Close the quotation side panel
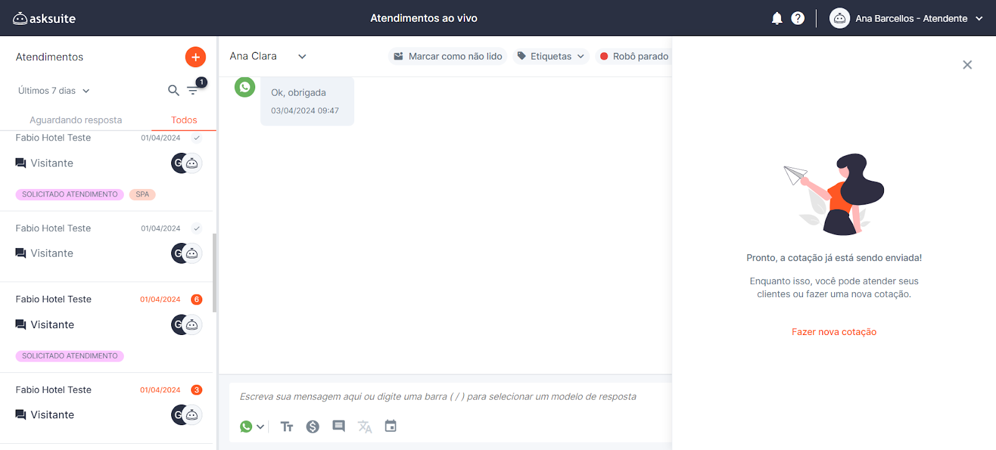Viewport: 996px width, 450px height. (x=967, y=65)
